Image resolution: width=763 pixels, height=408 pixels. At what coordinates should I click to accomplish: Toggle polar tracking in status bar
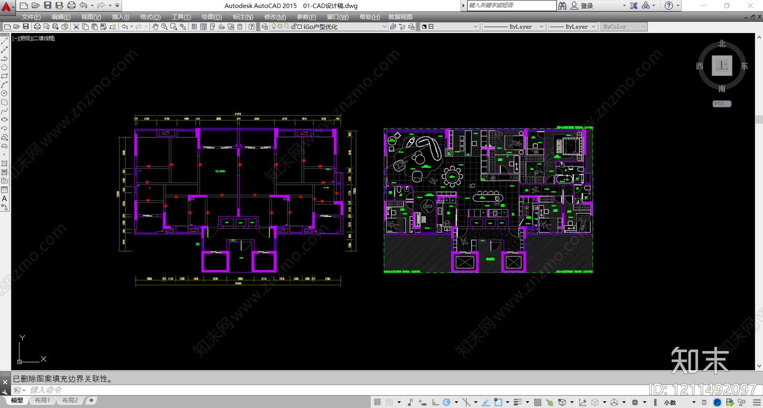pyautogui.click(x=446, y=402)
